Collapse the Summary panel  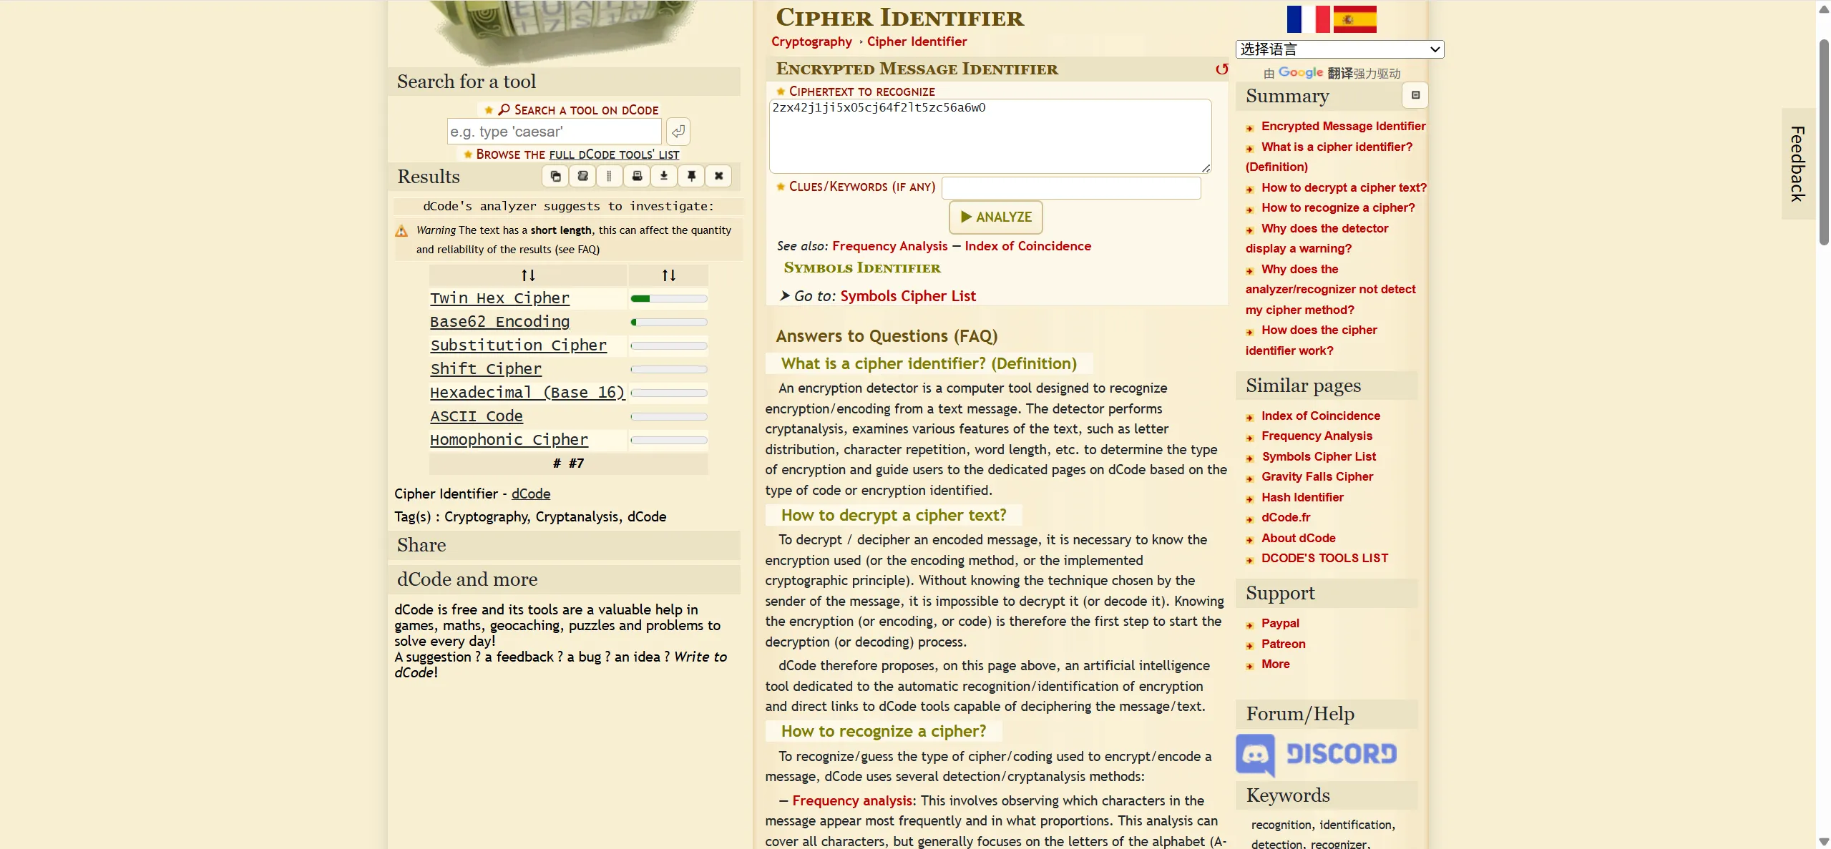(x=1415, y=95)
